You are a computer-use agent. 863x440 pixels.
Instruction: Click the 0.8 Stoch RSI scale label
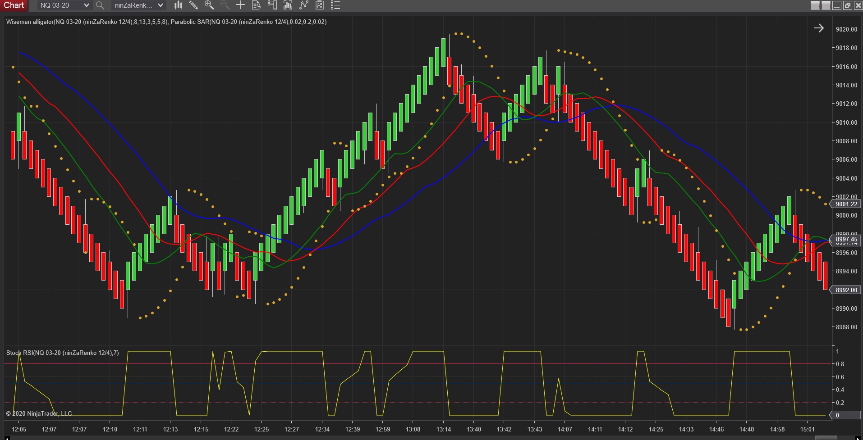[x=840, y=364]
